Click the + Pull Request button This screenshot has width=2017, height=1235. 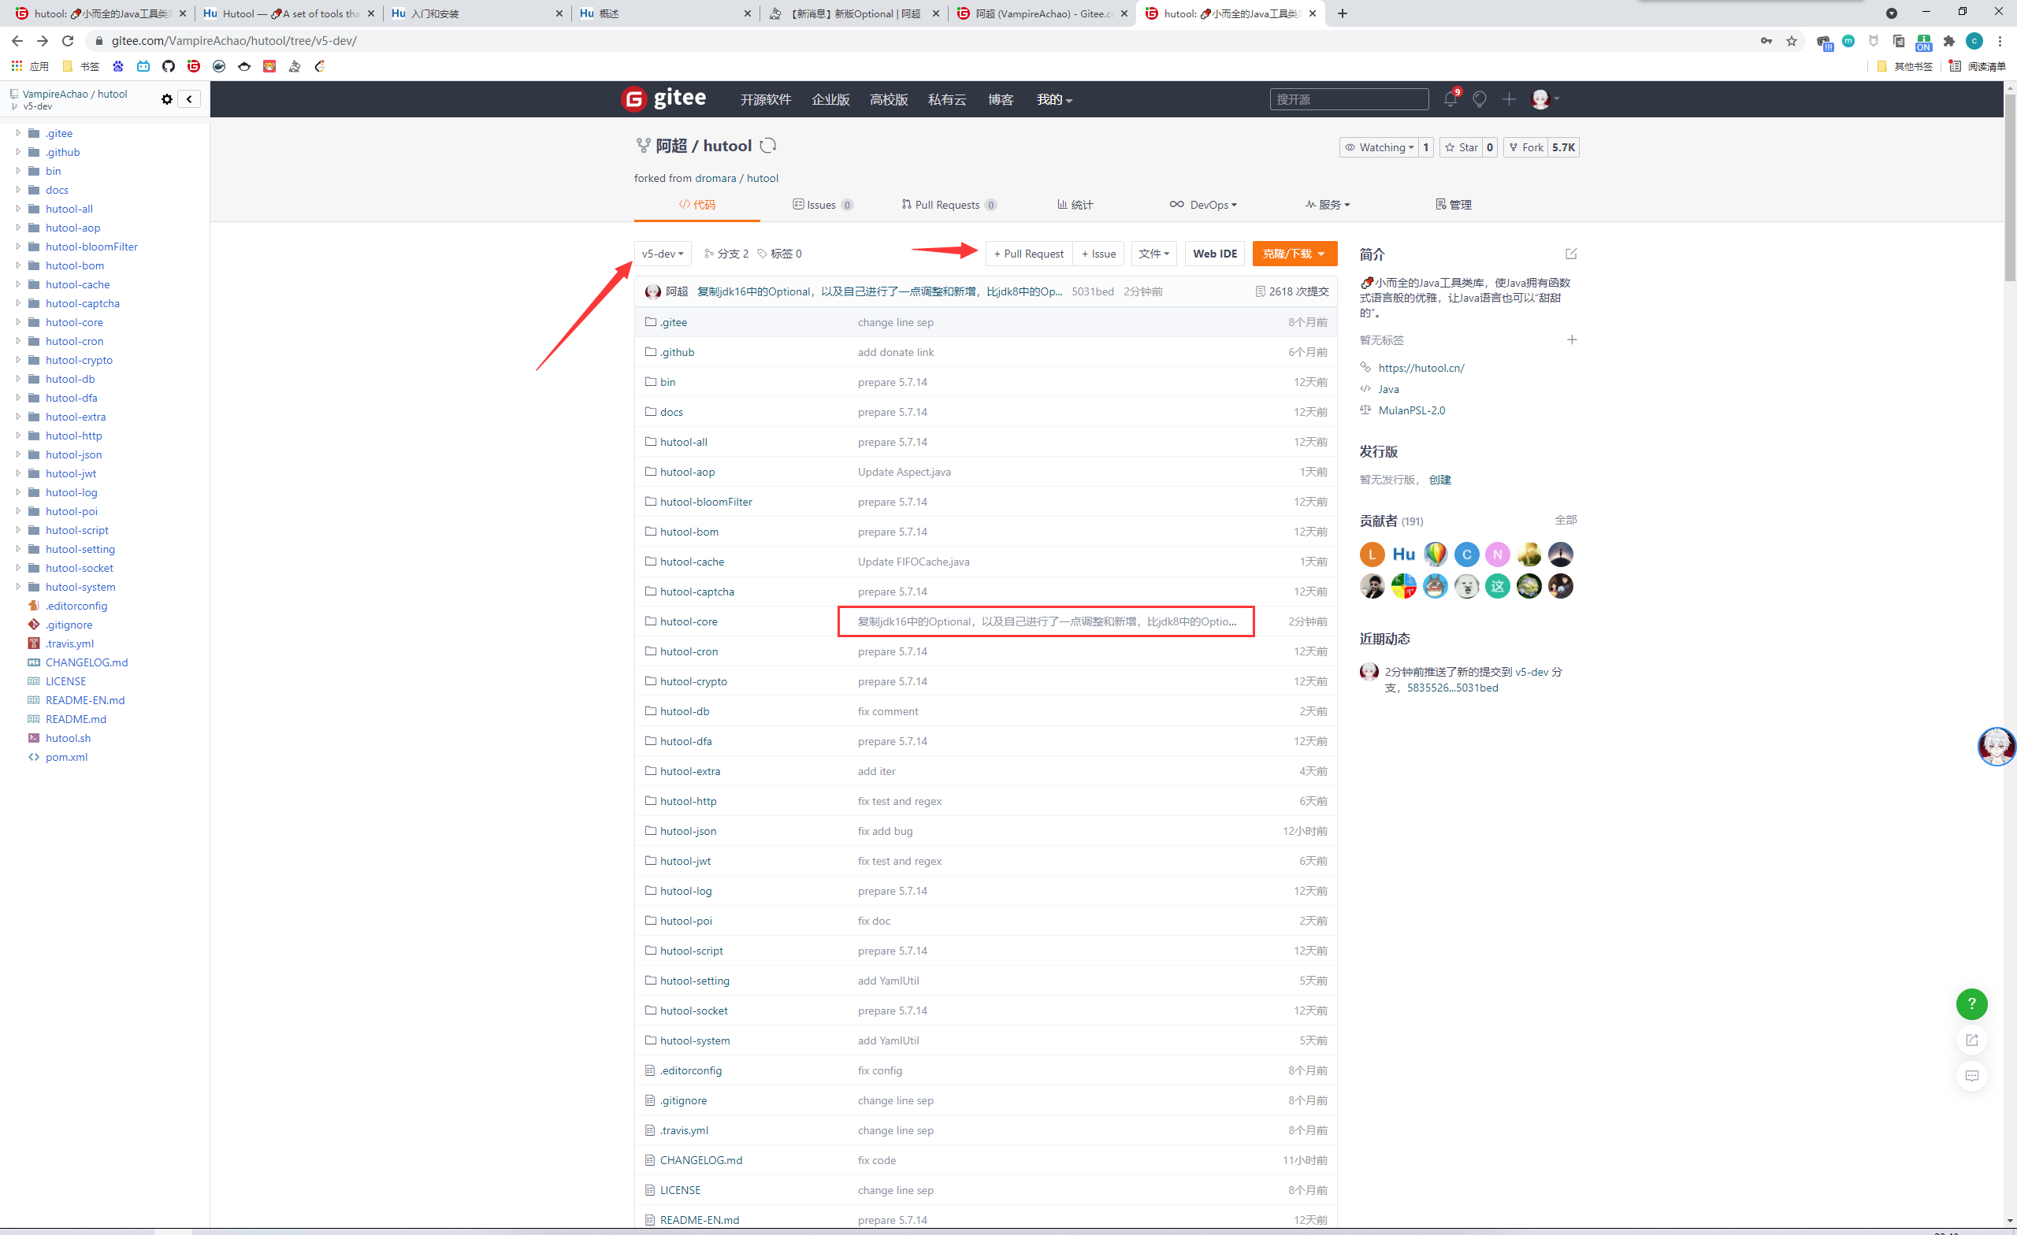[1028, 254]
